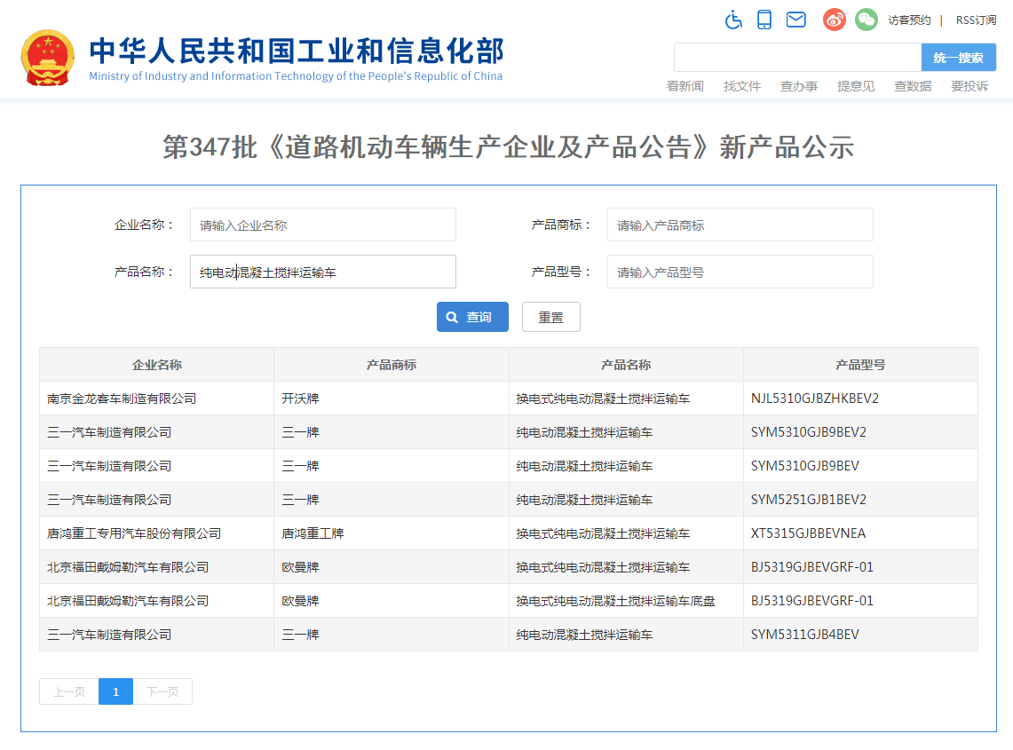Click the 上一页 pagination button

pyautogui.click(x=69, y=691)
